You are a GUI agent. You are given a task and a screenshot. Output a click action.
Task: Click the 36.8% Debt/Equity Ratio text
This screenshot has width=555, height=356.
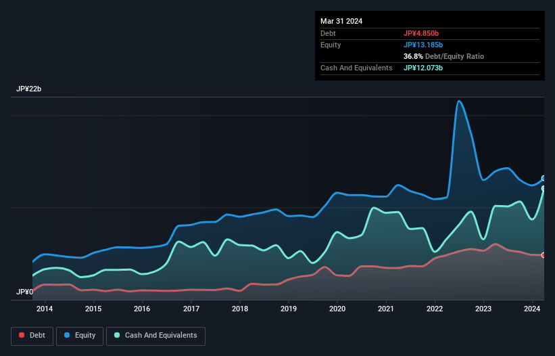[444, 56]
